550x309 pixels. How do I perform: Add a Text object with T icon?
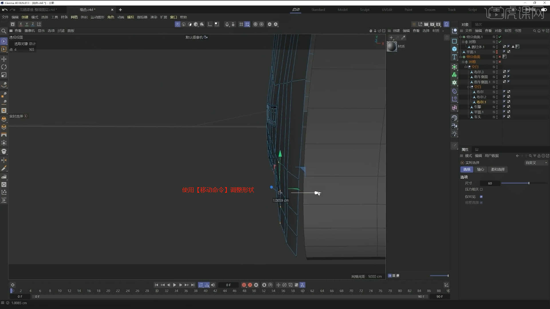tap(454, 57)
